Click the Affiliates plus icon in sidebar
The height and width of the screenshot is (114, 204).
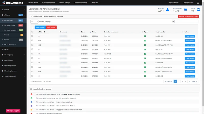coord(3,15)
